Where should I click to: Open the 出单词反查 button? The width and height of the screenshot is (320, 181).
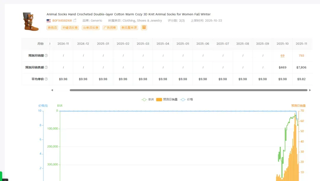pos(91,28)
